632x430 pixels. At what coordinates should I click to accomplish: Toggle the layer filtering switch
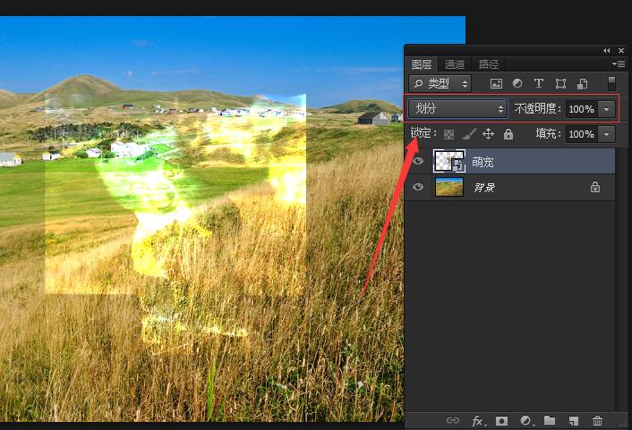tap(611, 83)
